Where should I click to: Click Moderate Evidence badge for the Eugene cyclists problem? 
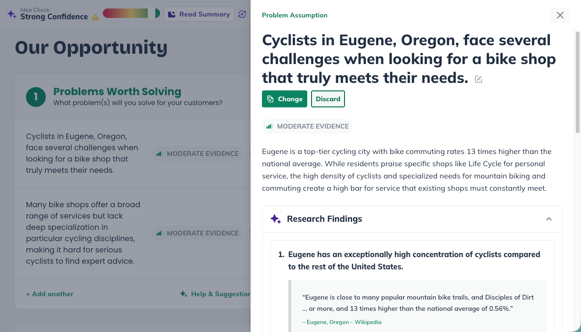tap(197, 154)
